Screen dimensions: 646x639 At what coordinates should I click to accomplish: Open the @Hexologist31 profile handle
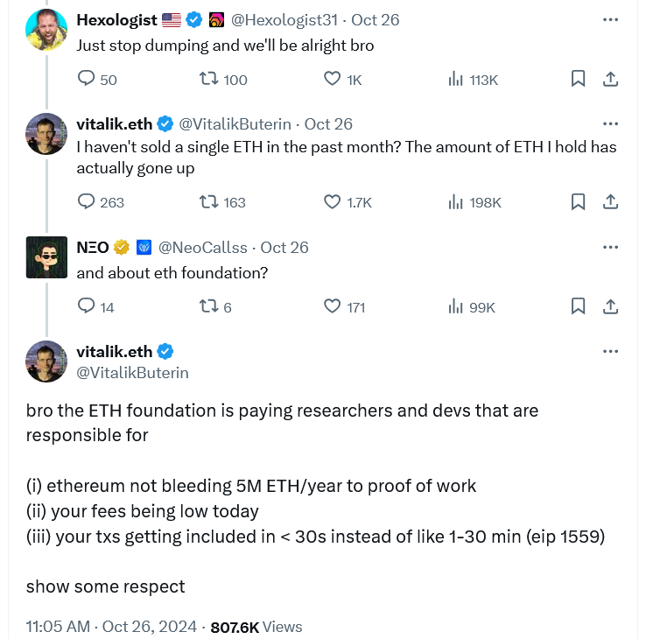(x=279, y=19)
